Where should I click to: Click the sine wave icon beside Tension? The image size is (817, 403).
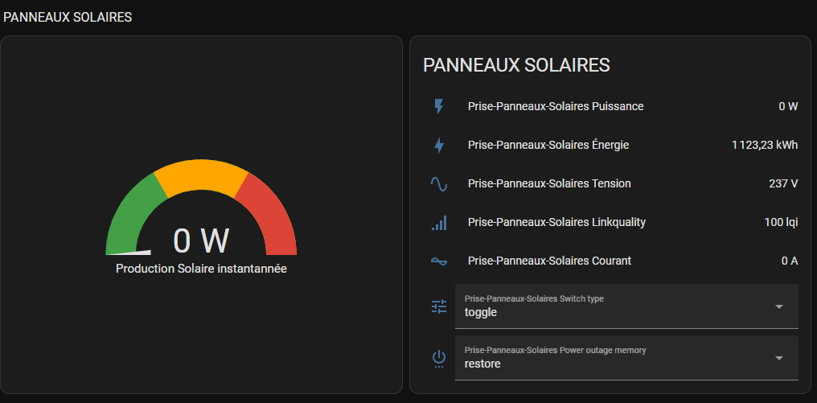439,183
